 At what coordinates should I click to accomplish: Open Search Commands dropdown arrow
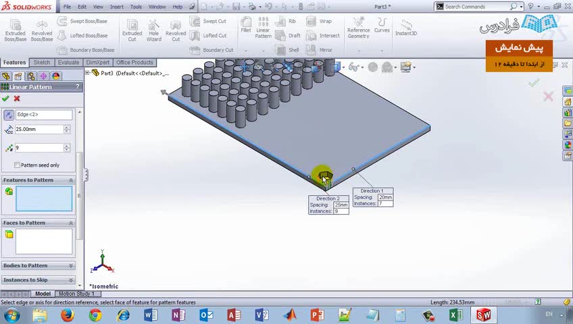click(522, 7)
